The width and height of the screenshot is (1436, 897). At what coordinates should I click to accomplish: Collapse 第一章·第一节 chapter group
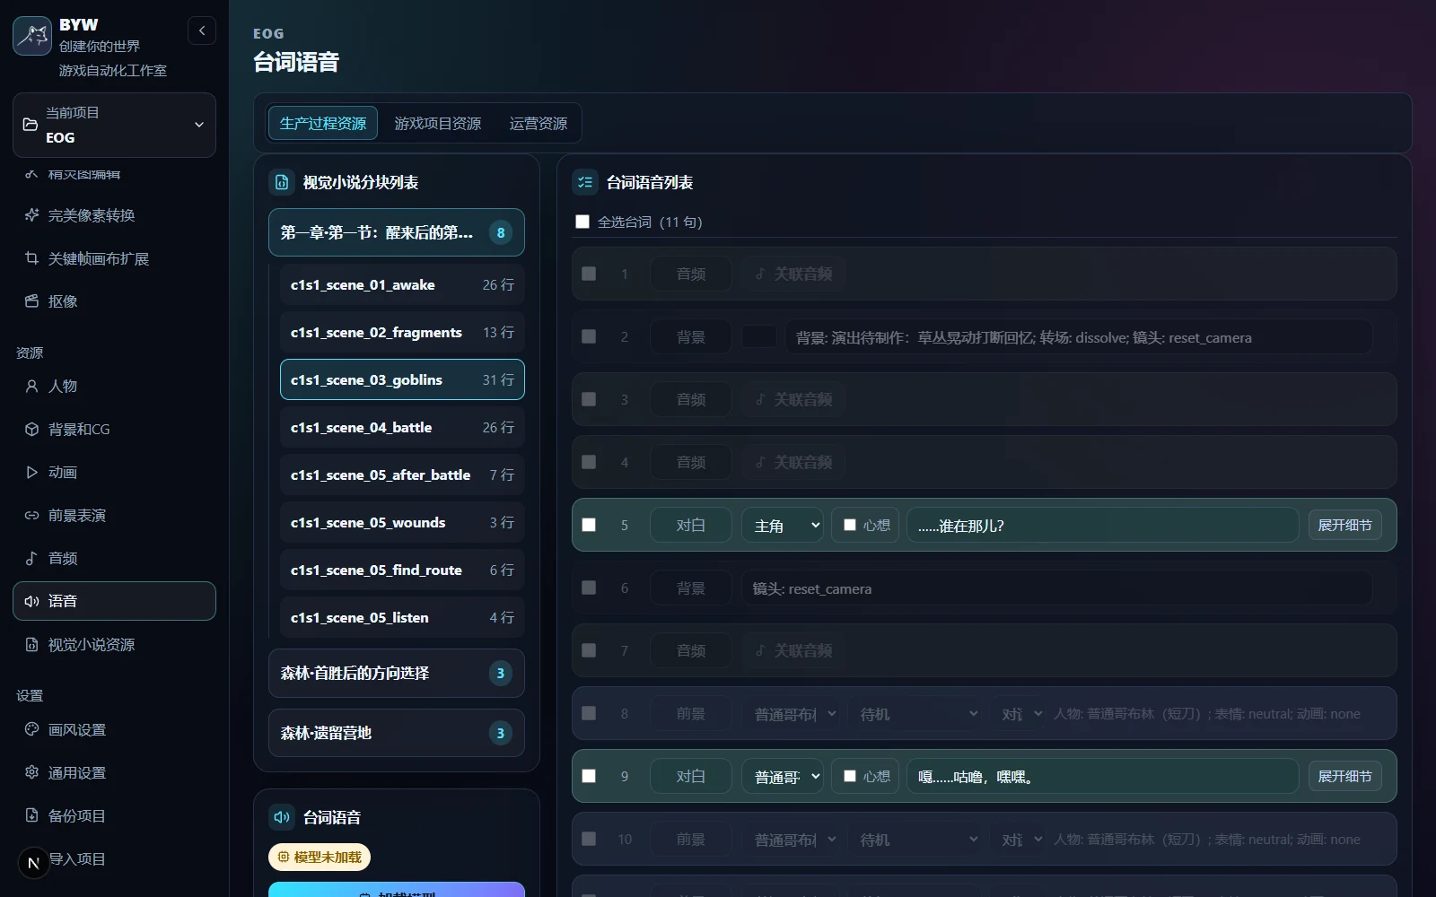point(396,232)
